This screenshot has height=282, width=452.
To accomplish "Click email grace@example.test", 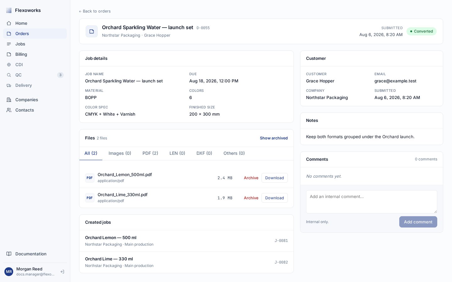I will (x=395, y=81).
